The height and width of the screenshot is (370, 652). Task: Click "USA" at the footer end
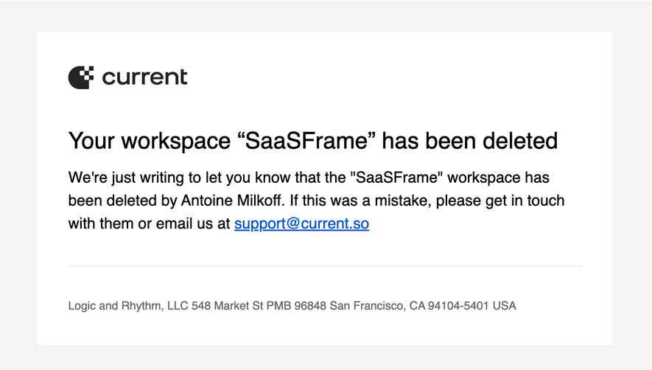(x=505, y=306)
